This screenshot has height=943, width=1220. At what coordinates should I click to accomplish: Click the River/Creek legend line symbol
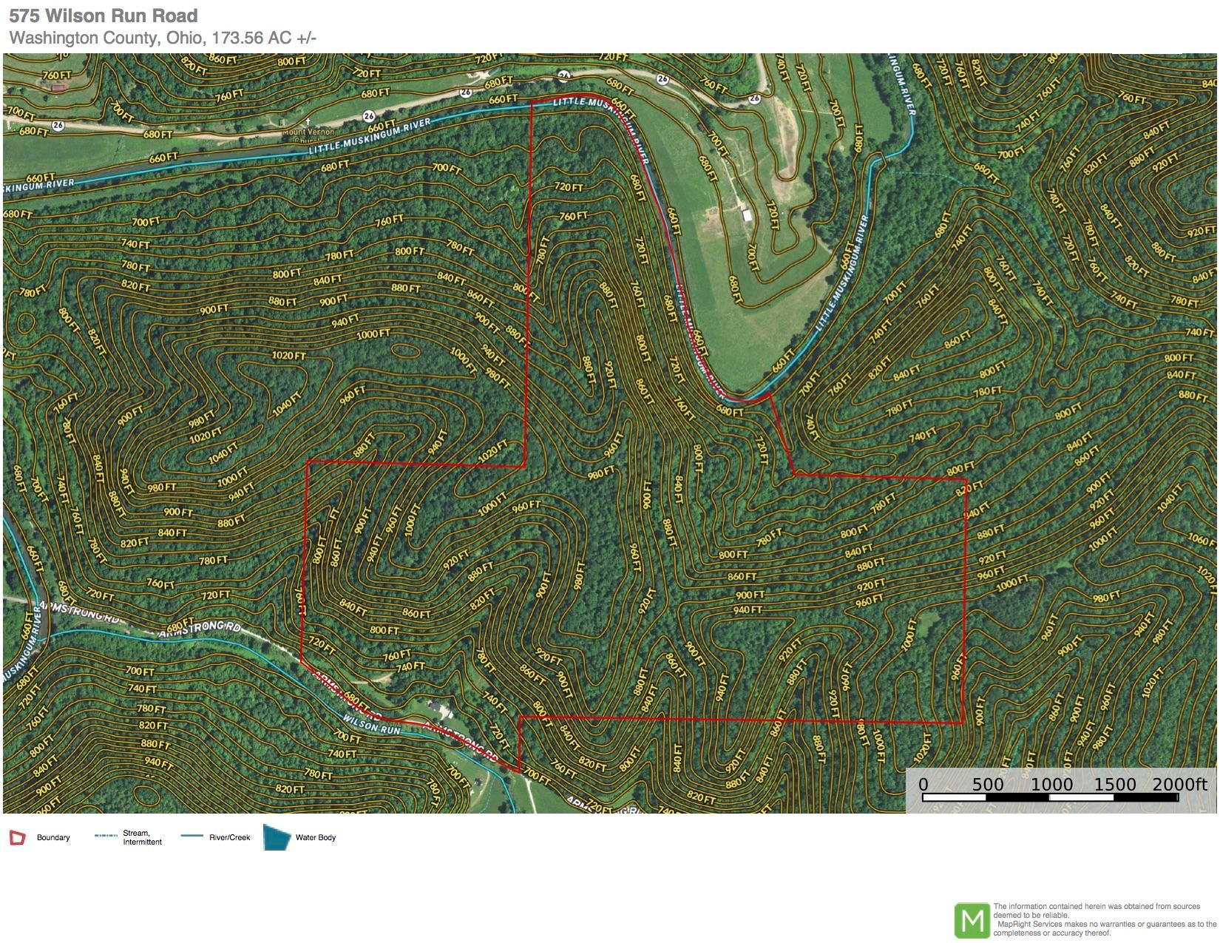(192, 836)
